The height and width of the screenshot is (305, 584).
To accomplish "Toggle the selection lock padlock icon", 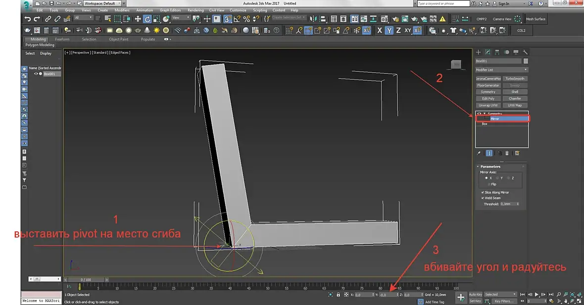I will (338, 295).
